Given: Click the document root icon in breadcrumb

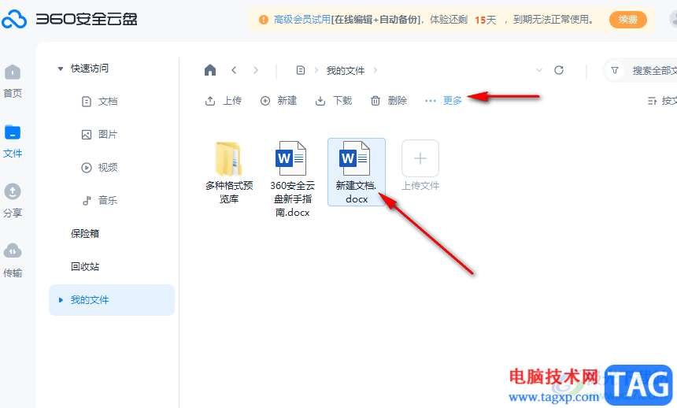Looking at the screenshot, I should 301,70.
